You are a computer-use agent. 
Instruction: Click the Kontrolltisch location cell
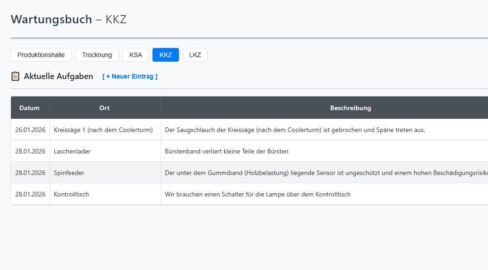point(105,194)
